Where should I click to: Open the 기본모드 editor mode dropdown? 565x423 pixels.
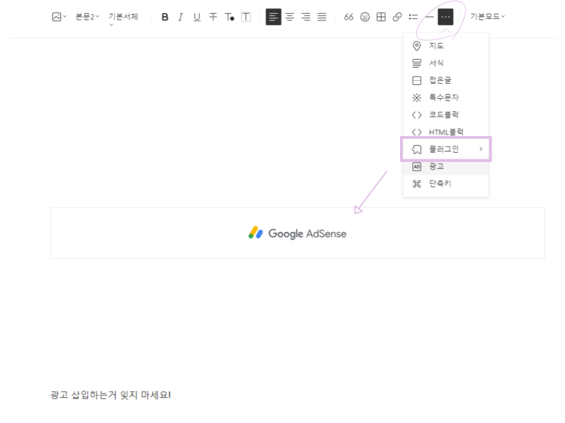click(x=487, y=17)
